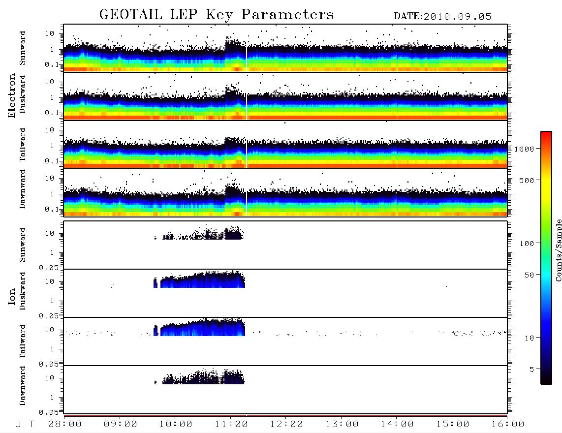The image size is (562, 433).
Task: Click the Ion Duskward blue signal patch
Action: 199,279
